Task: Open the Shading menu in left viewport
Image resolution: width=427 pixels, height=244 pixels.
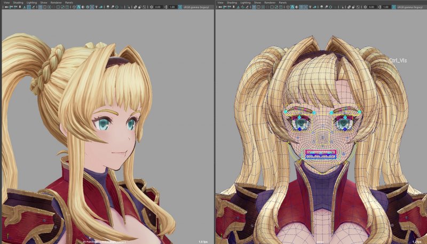Action: point(18,2)
